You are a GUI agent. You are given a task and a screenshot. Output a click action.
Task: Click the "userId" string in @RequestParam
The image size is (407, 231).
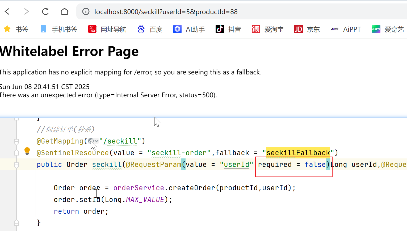pos(237,165)
